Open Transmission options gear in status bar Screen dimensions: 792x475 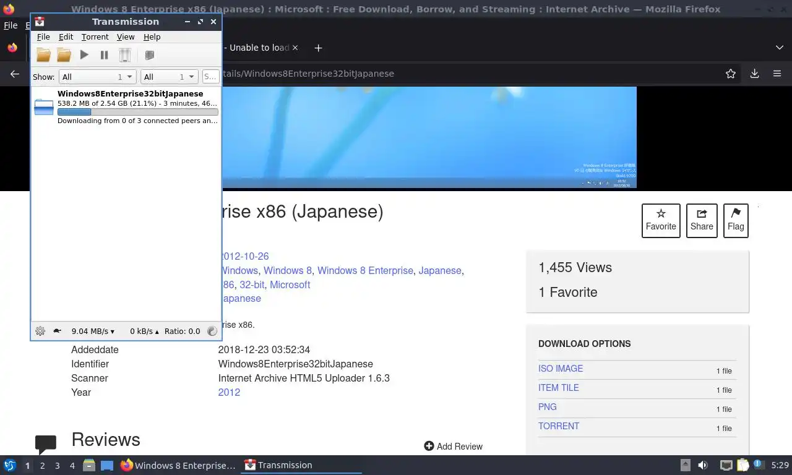click(x=40, y=331)
